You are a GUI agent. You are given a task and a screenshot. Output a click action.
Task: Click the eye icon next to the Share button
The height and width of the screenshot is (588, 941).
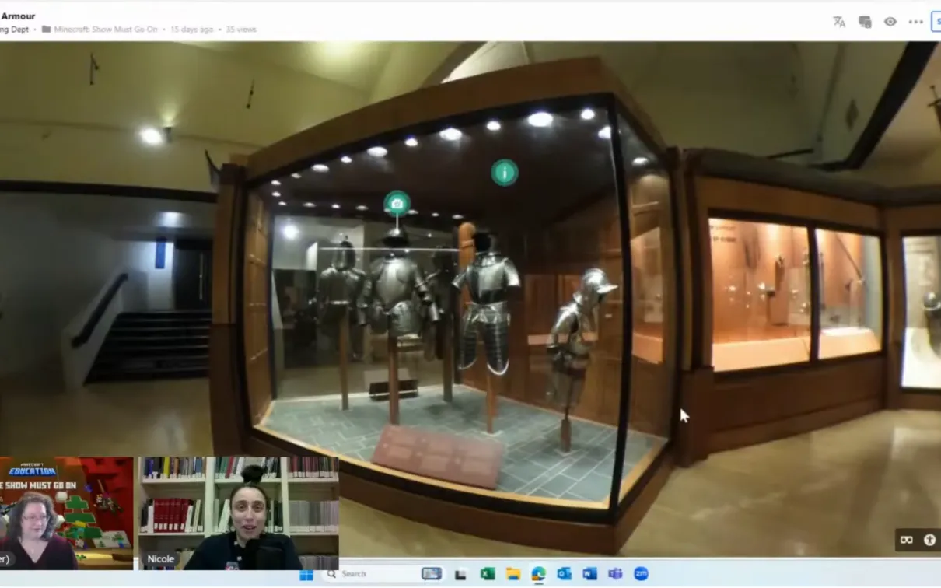point(890,22)
